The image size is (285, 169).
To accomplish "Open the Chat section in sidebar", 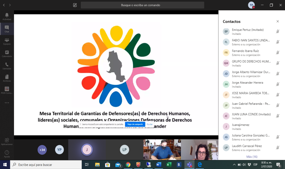I will point(7,29).
